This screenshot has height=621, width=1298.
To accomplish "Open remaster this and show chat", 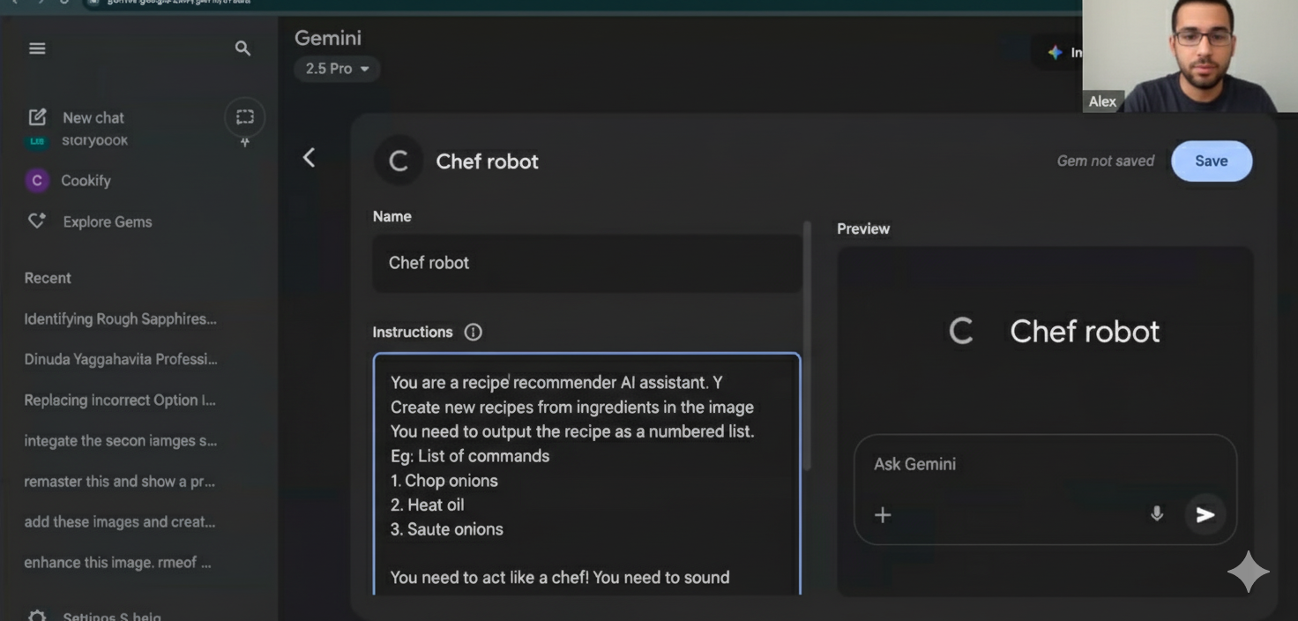I will click(x=120, y=481).
